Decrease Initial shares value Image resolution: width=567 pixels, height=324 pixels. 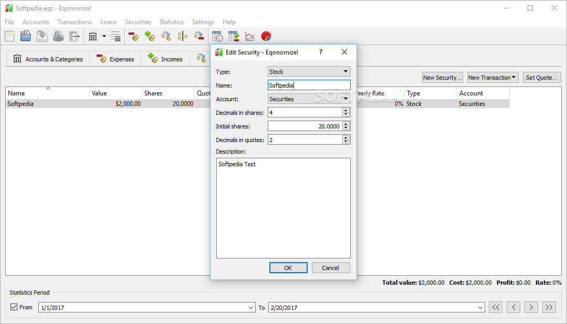tap(346, 128)
